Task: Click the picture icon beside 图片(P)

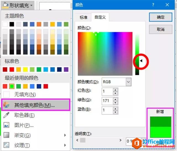Action: (x=6, y=125)
